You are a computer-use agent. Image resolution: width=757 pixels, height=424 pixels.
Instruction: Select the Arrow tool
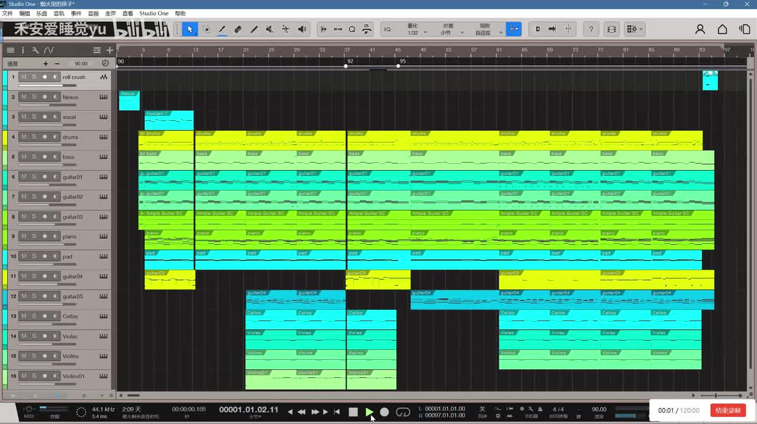tap(190, 29)
